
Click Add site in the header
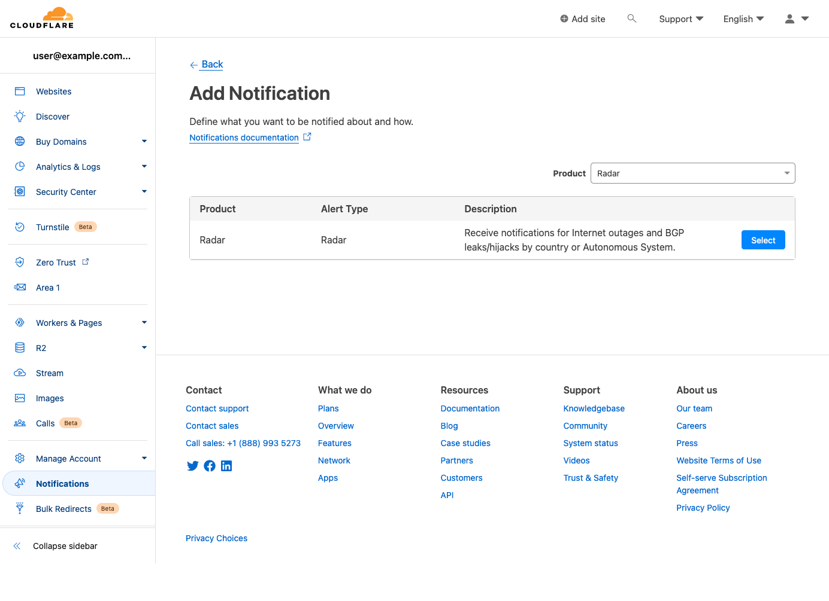582,19
